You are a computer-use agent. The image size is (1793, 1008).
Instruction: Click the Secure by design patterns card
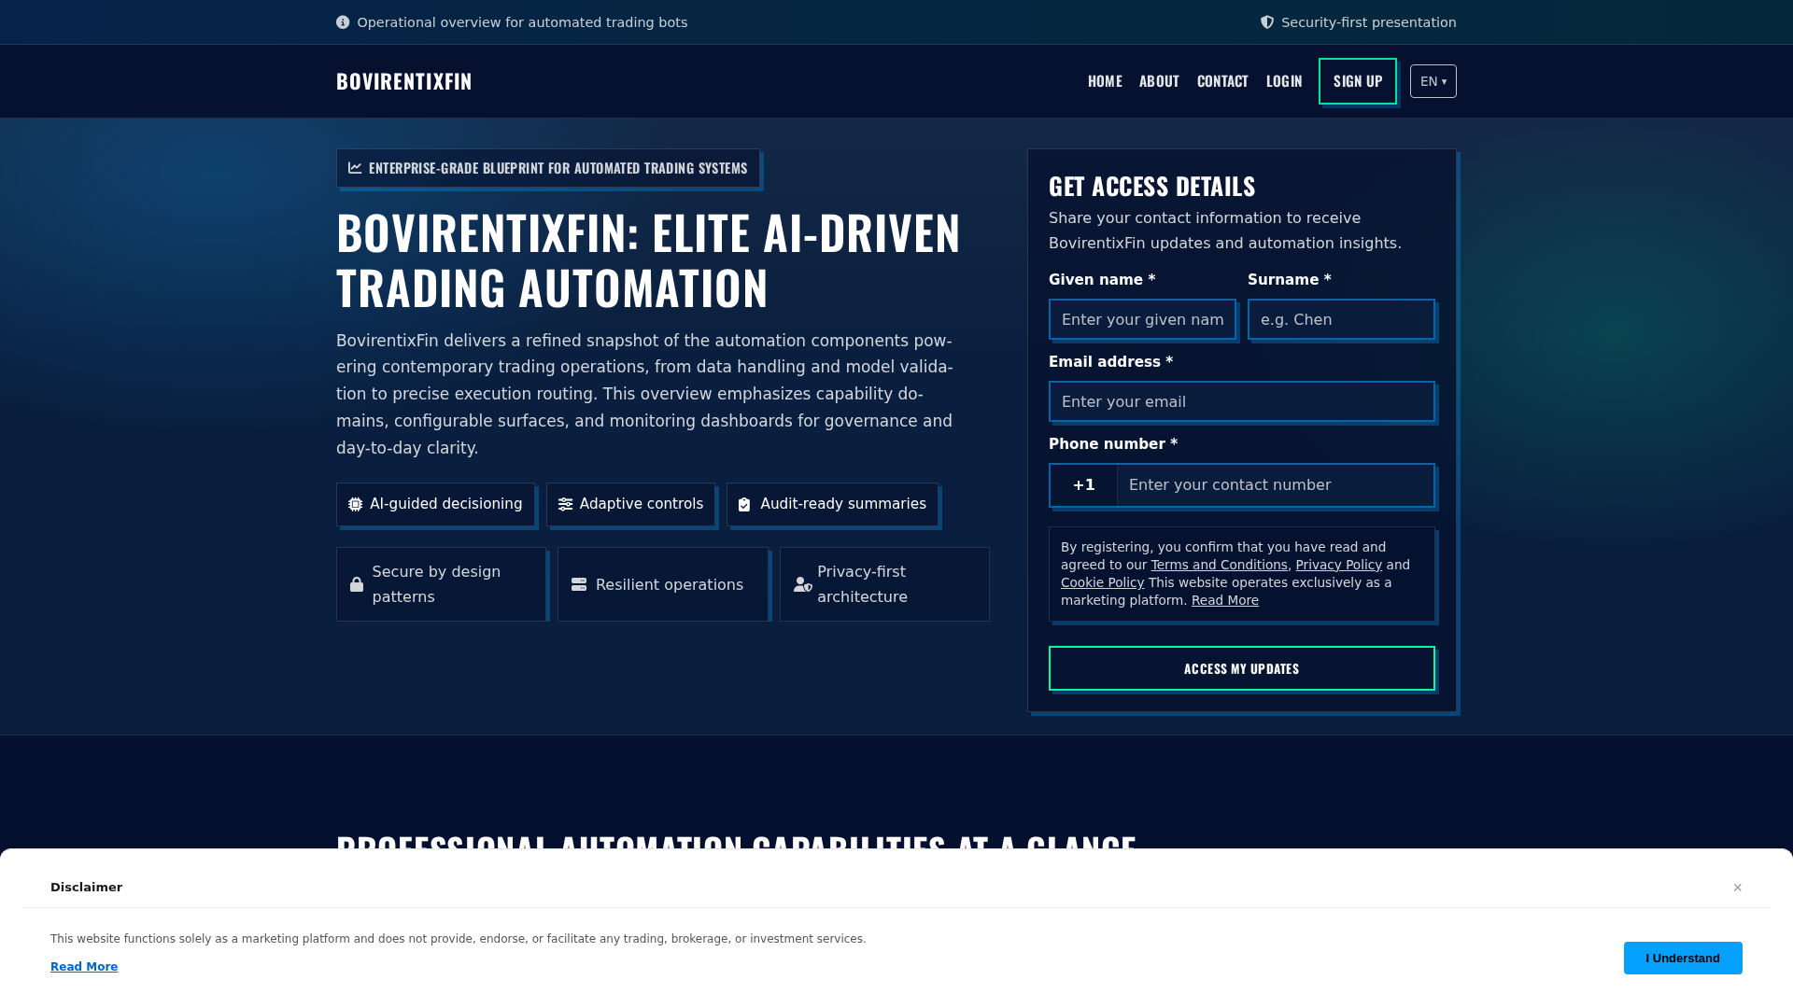(441, 584)
